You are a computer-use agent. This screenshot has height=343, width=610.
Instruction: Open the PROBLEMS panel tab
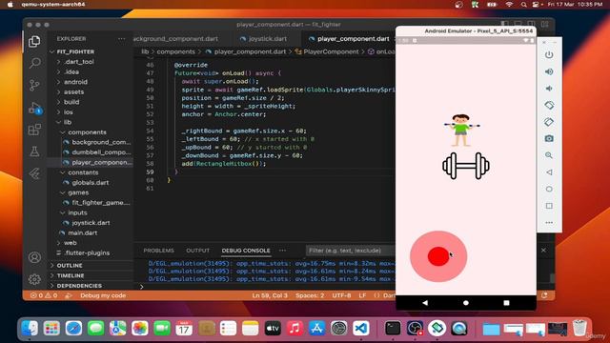(x=159, y=251)
